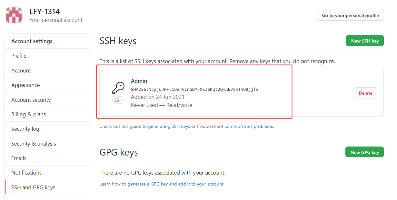
Task: Open Security & analysis settings
Action: [x=34, y=144]
